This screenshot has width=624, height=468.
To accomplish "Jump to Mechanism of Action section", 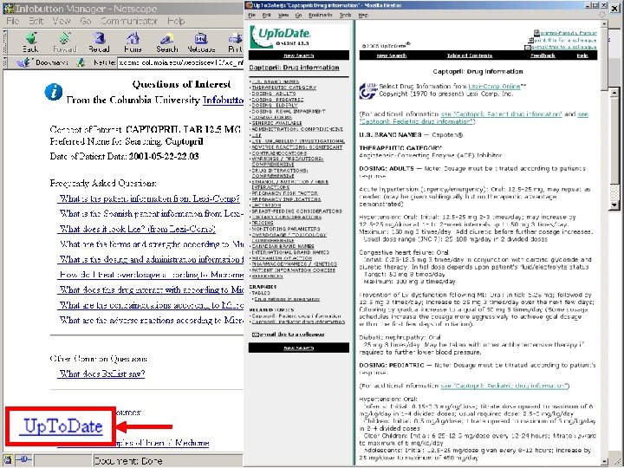I will [x=282, y=258].
